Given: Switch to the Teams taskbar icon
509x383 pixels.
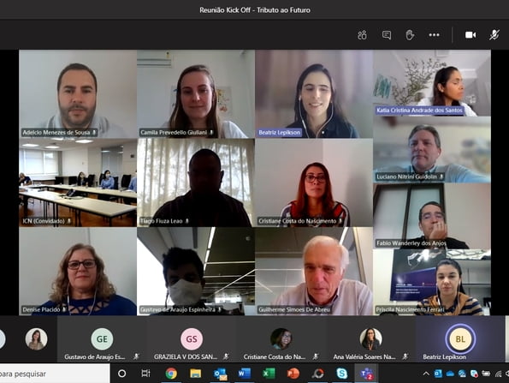Looking at the screenshot, I should click(x=367, y=374).
